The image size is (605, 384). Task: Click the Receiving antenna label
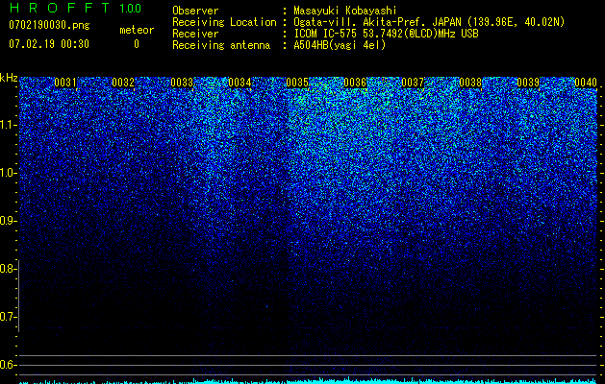[221, 45]
